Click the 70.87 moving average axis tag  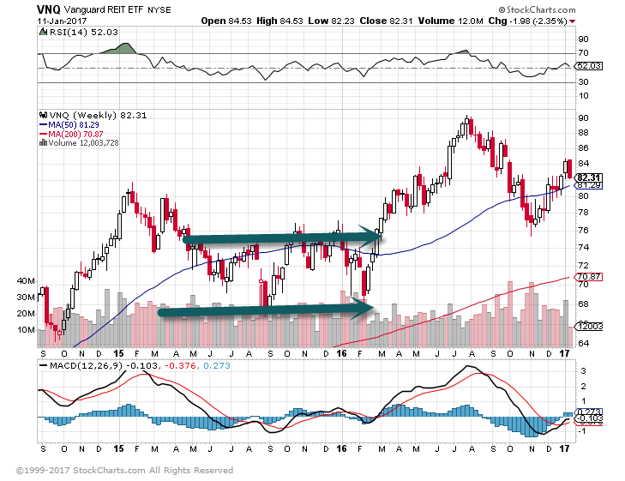588,277
